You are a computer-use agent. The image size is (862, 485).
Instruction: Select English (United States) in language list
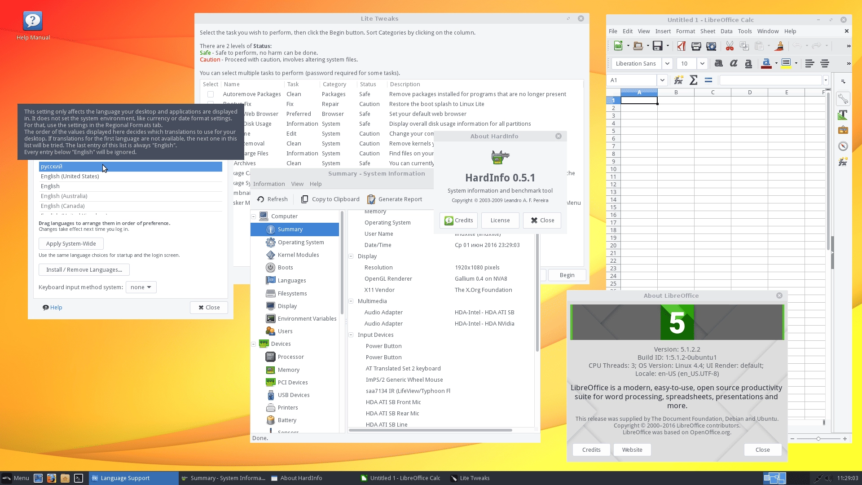click(130, 176)
